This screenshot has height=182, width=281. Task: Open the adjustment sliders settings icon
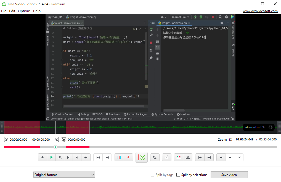tap(167, 157)
